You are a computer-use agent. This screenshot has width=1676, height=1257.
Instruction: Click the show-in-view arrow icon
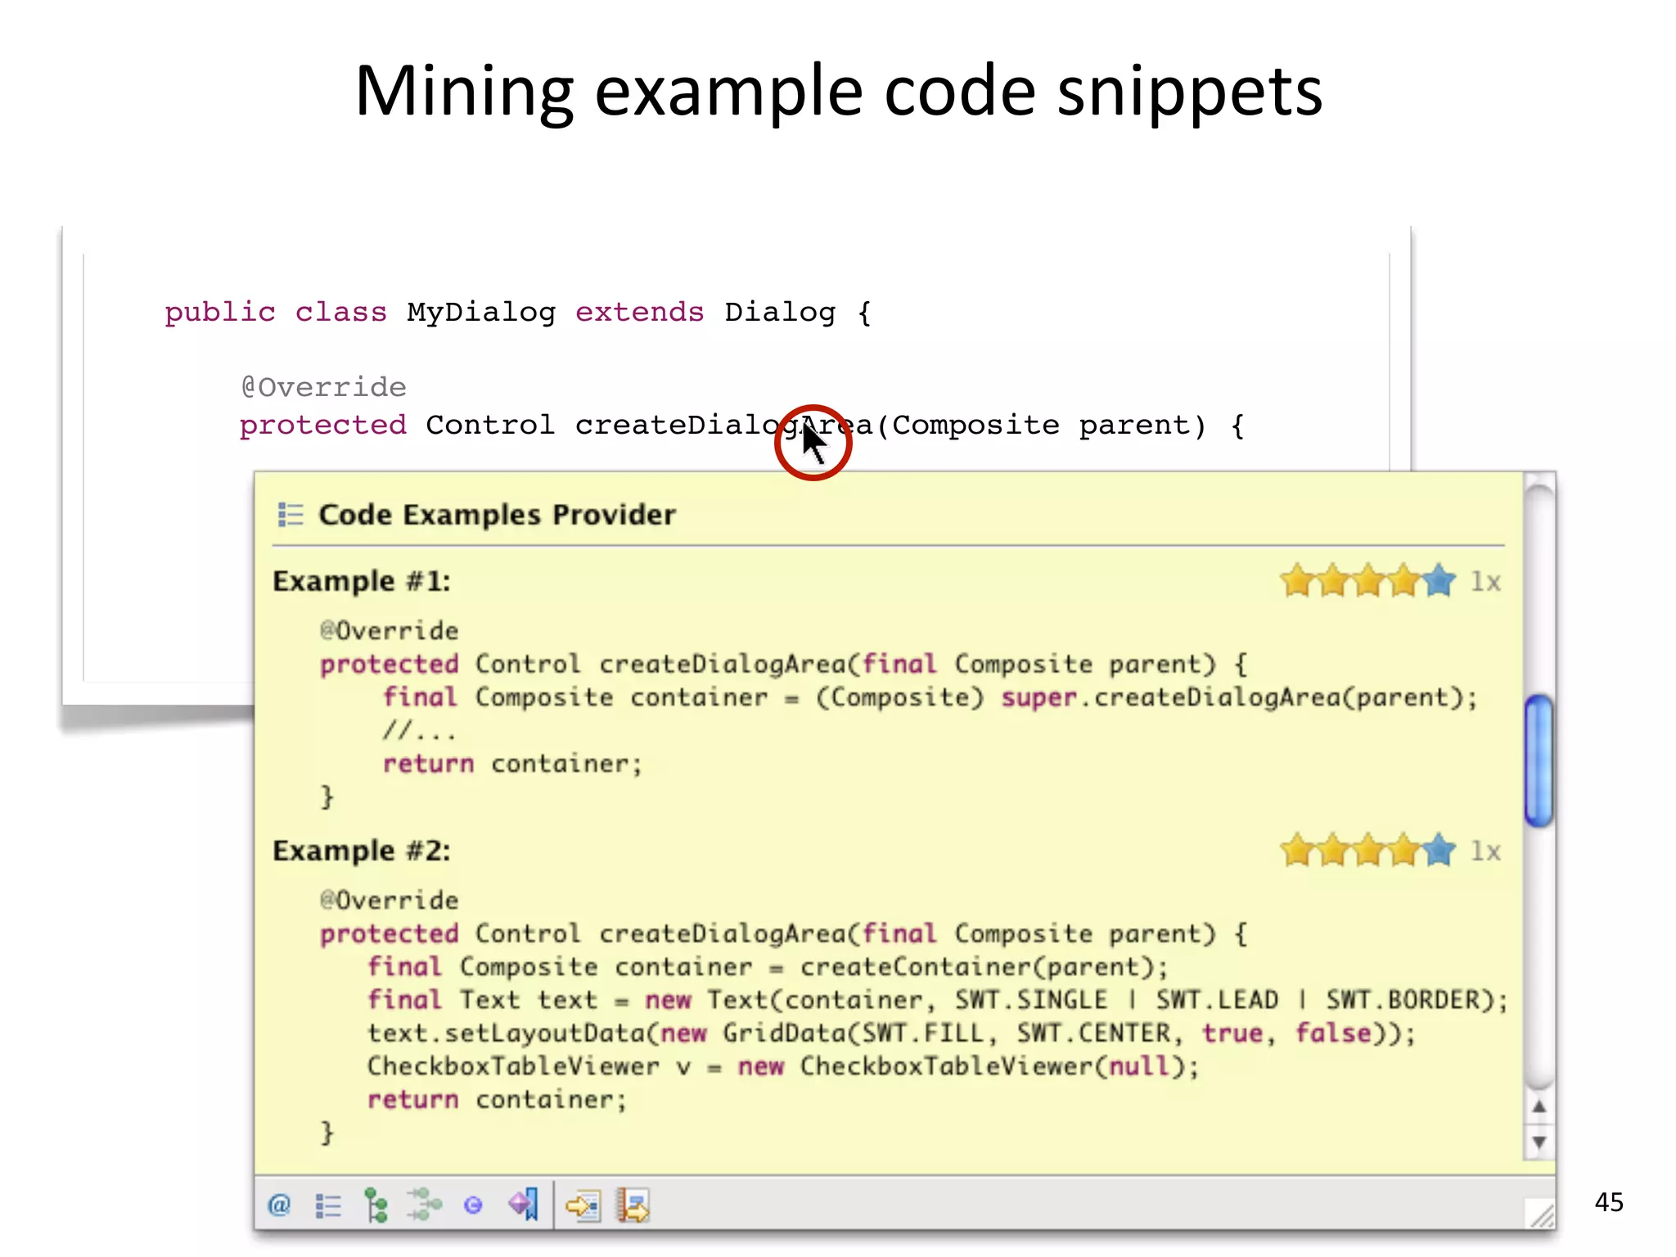[583, 1205]
